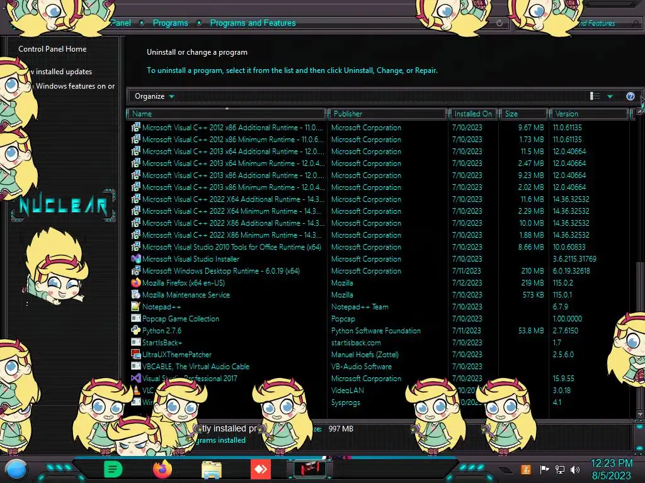Open the view options dropdown arrow

tap(610, 96)
